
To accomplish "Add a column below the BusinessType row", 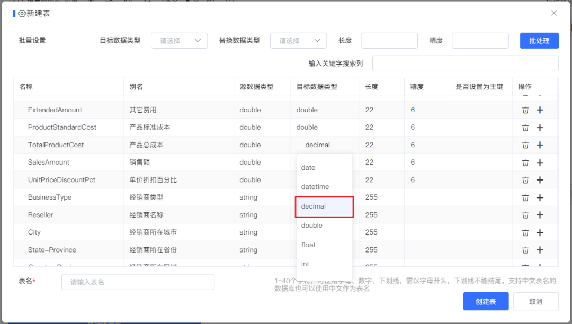I will [x=540, y=197].
